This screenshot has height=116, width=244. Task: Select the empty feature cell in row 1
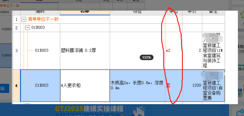(138, 19)
